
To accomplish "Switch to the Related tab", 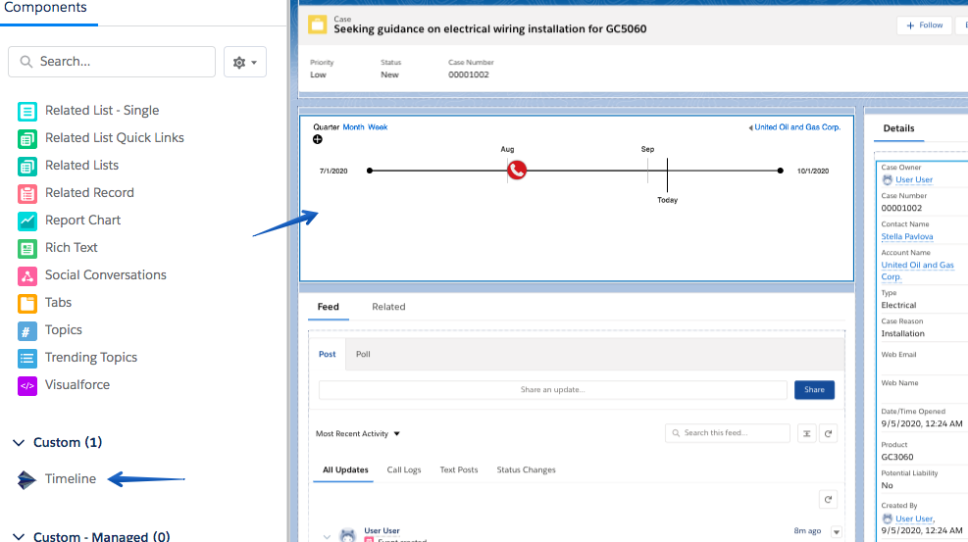I will click(x=388, y=307).
